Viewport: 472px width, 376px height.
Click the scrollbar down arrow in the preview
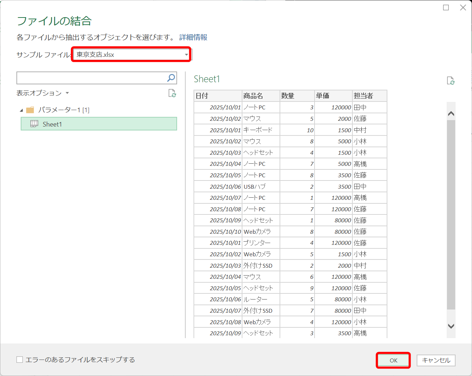[451, 326]
